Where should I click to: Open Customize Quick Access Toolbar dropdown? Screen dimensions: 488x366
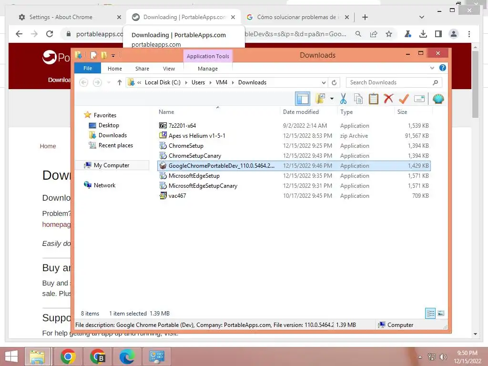[x=113, y=56]
